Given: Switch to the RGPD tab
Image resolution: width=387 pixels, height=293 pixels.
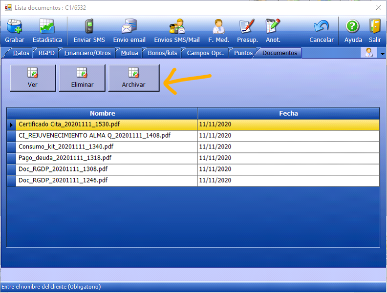Looking at the screenshot, I should 47,53.
